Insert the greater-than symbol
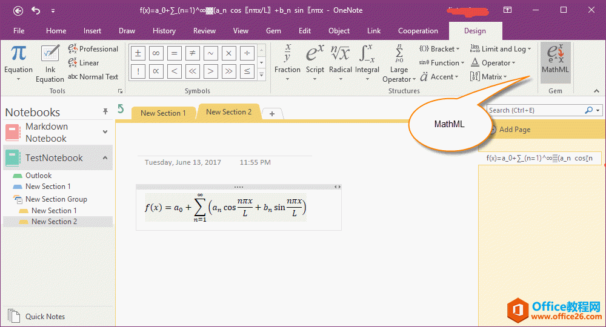Screen dimensions: 606x327 pos(211,71)
